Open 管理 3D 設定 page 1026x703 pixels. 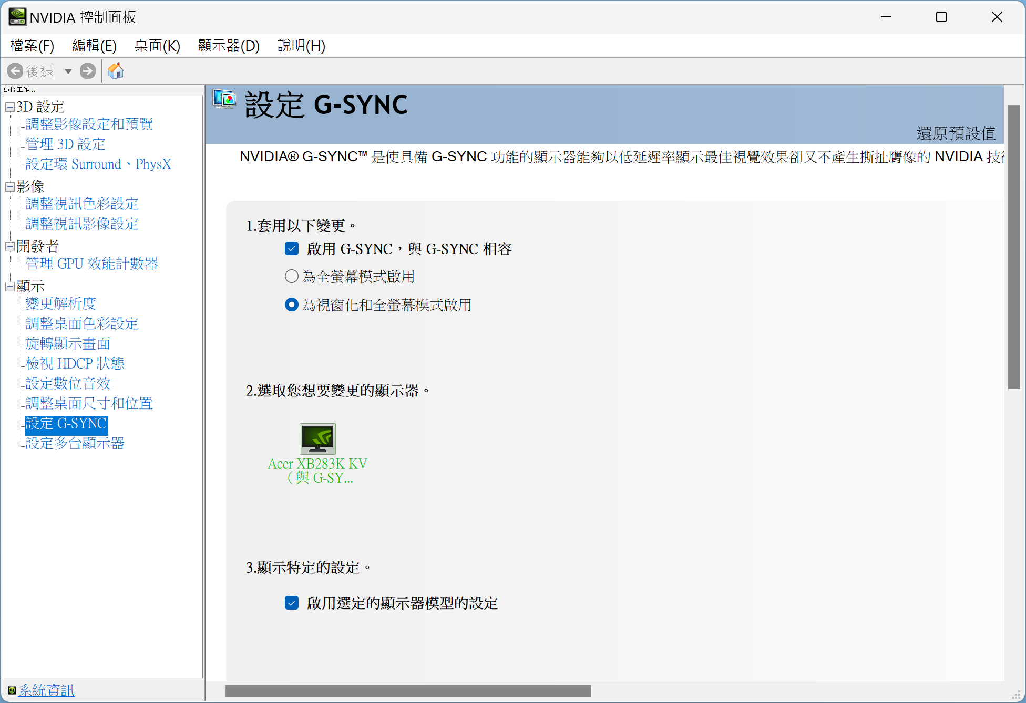(65, 144)
